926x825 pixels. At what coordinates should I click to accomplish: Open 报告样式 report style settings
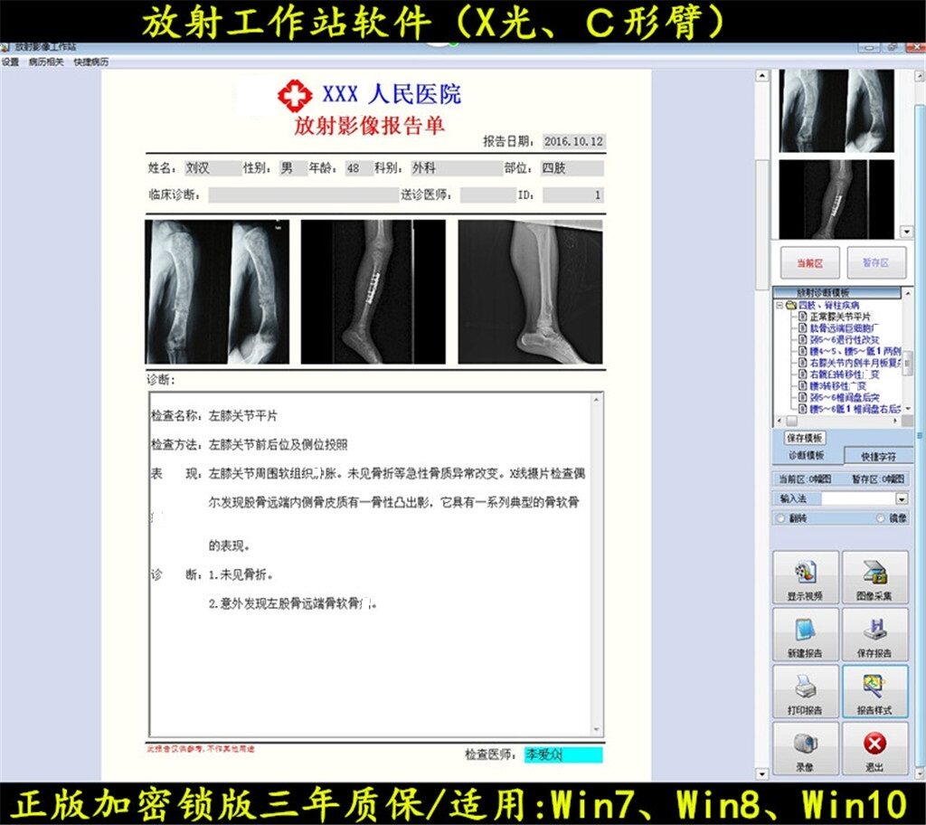874,692
